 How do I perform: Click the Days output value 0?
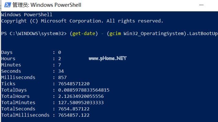click(60, 52)
